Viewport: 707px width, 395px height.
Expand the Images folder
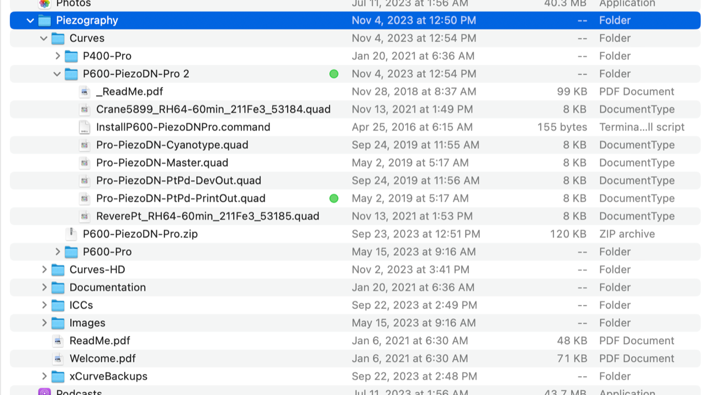(44, 323)
